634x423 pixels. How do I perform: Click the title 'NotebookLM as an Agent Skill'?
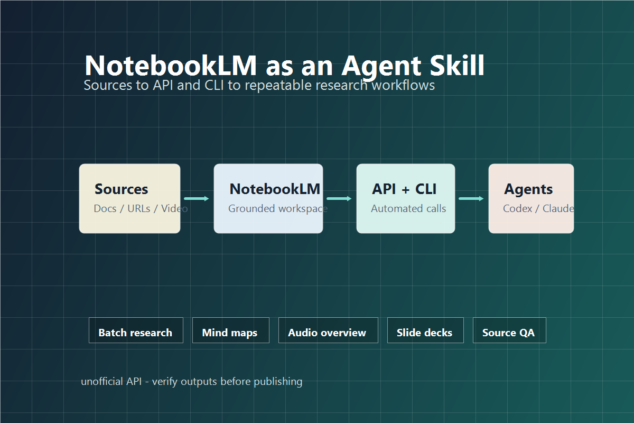(x=284, y=66)
